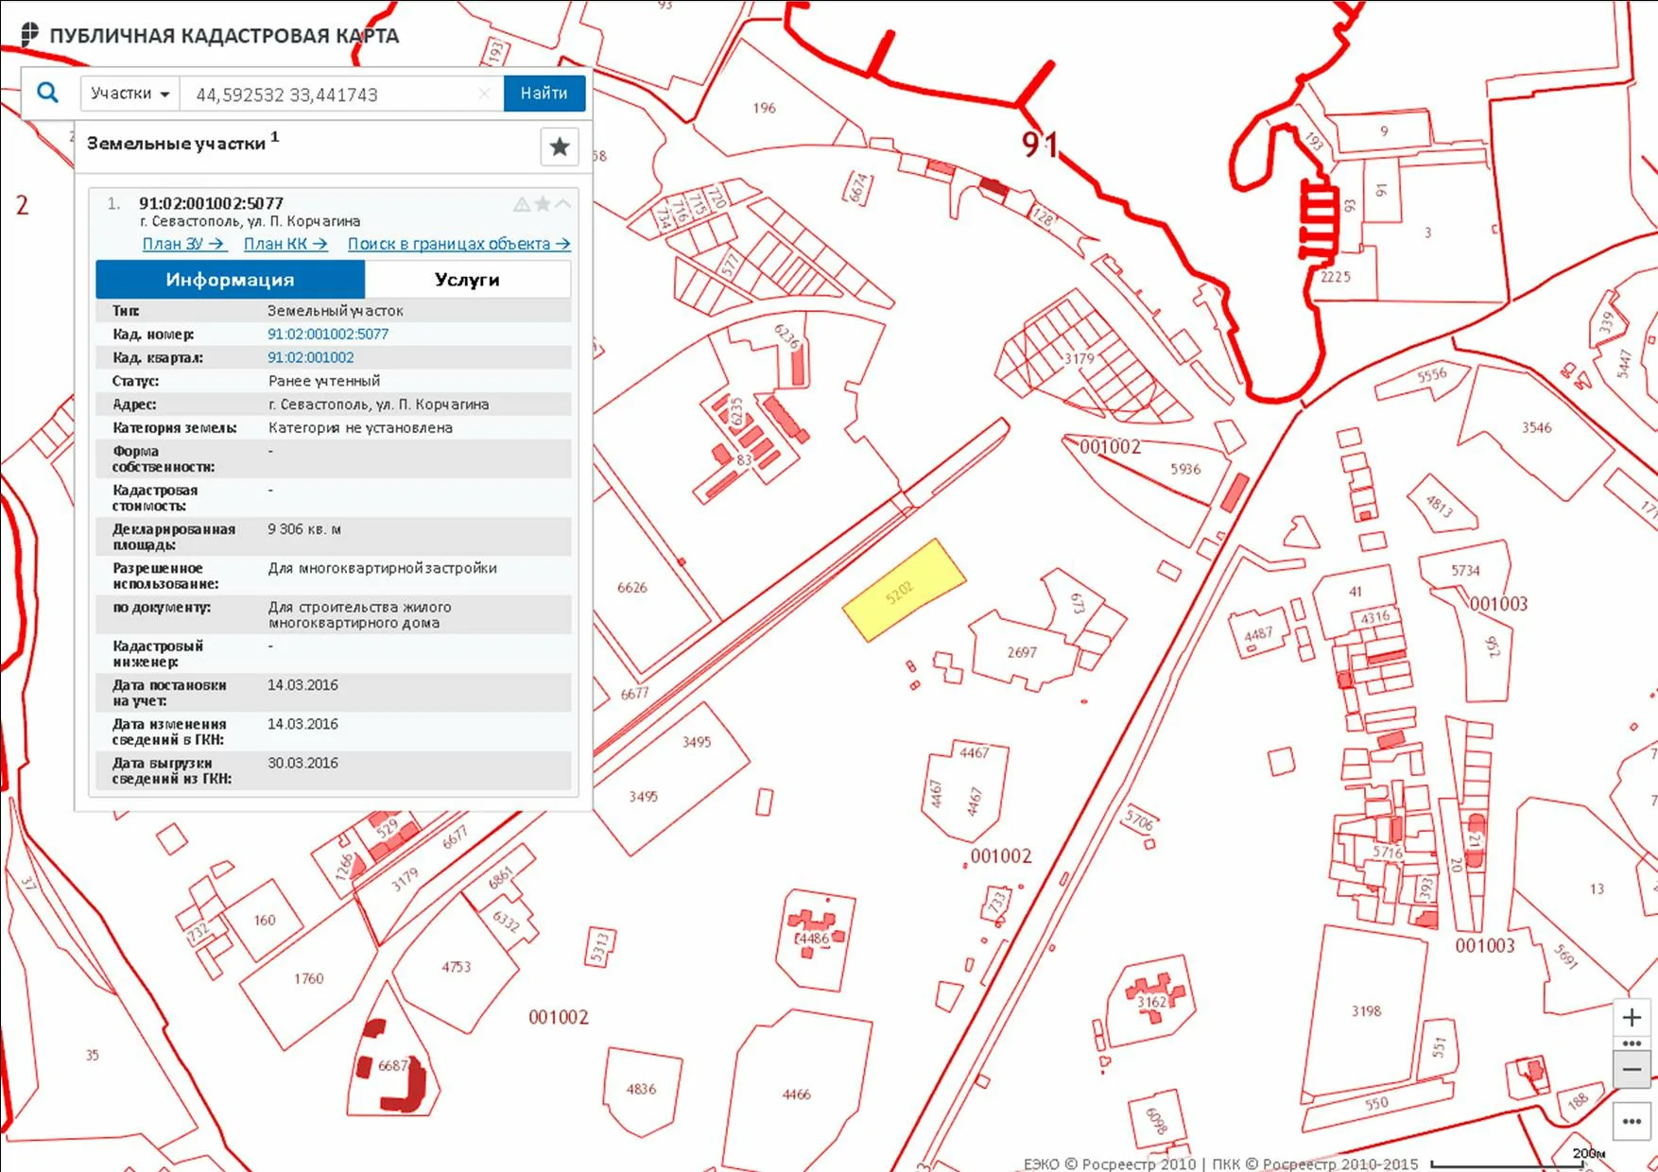Viewport: 1658px width, 1172px height.
Task: Click the value 9 306 кв. м
Action: [304, 529]
